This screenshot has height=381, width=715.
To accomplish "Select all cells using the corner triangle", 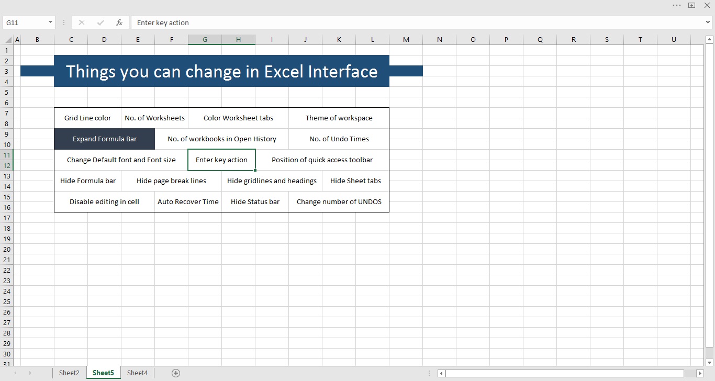I will tap(8, 40).
